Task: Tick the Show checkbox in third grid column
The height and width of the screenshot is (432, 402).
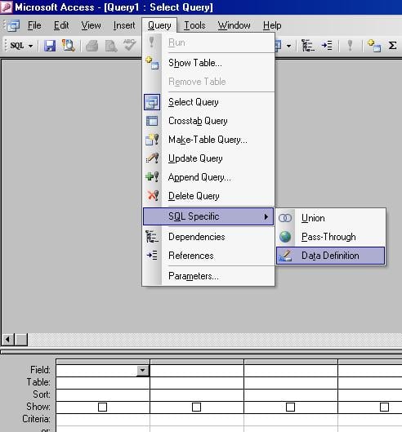Action: point(290,407)
